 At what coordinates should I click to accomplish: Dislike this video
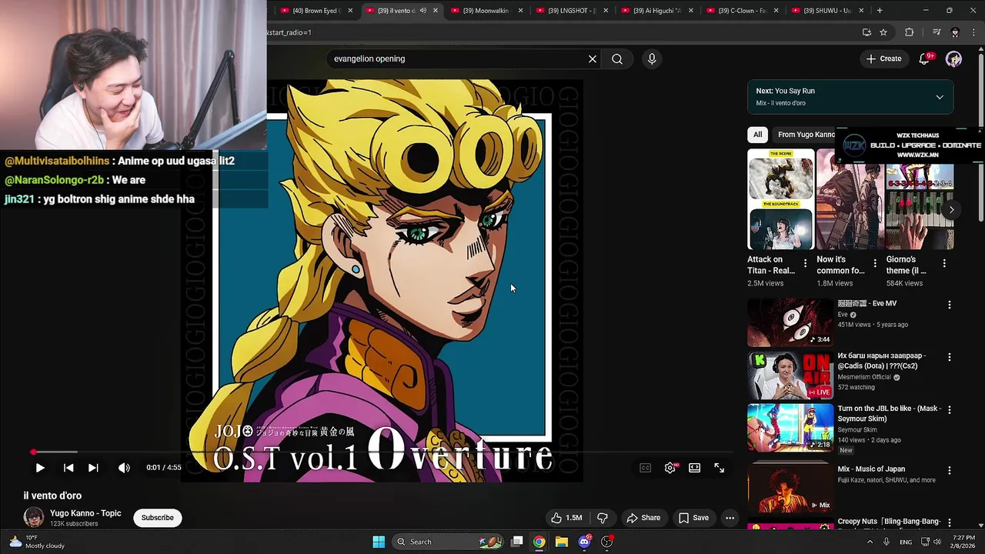[x=603, y=518]
